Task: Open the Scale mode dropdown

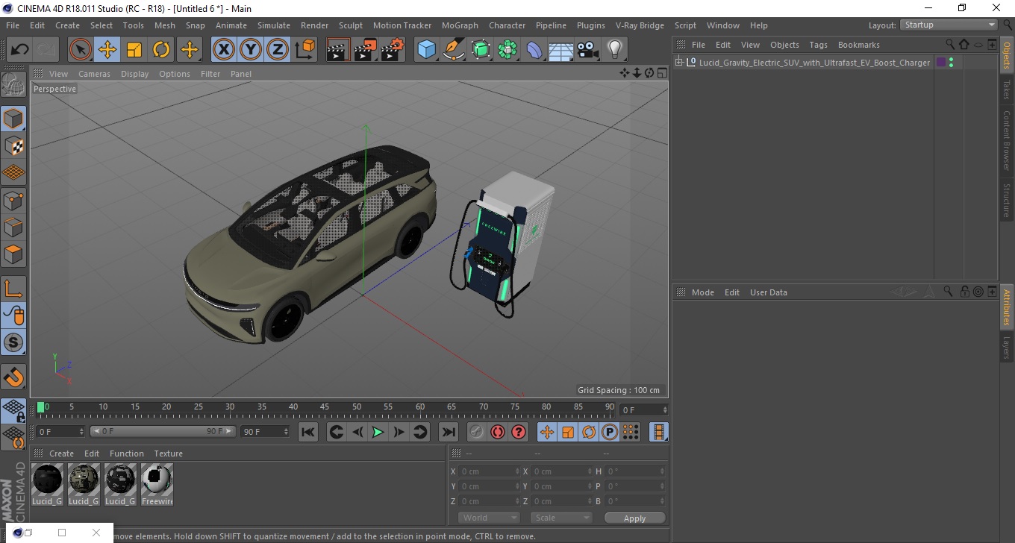Action: coord(561,518)
